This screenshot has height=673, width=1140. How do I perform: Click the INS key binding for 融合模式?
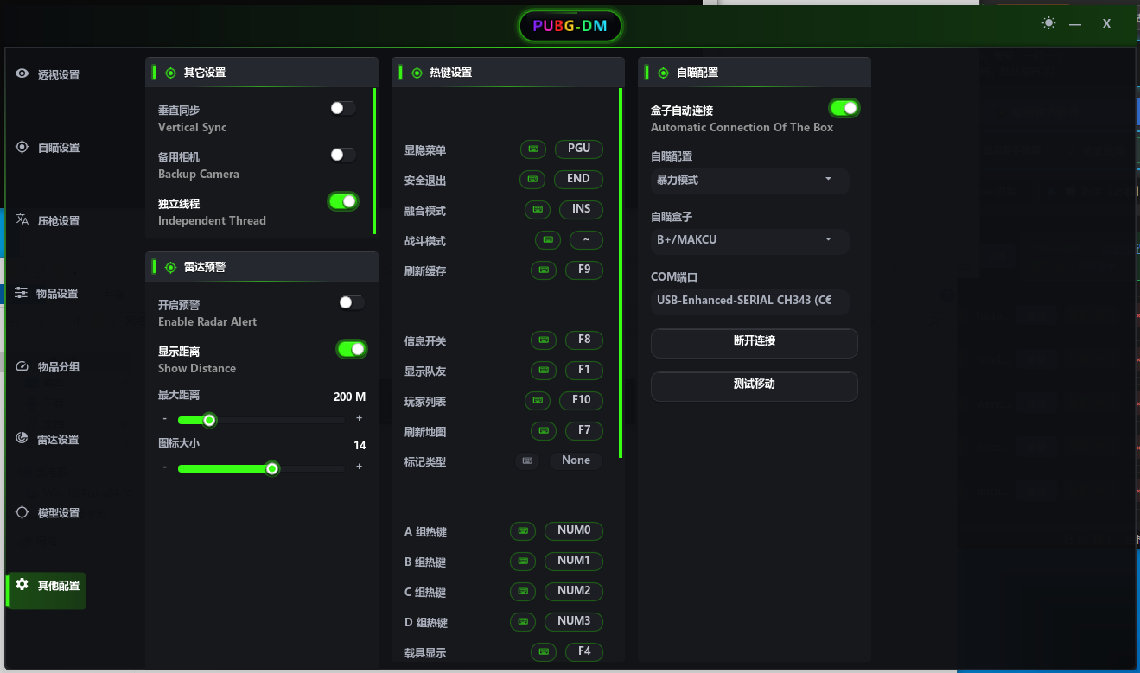click(582, 209)
